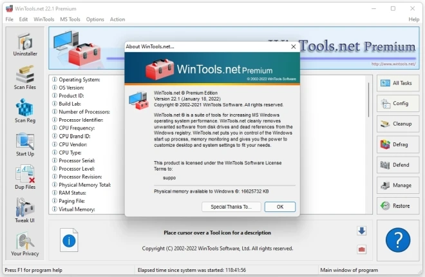Select the CPU Vendor row

tap(70, 144)
